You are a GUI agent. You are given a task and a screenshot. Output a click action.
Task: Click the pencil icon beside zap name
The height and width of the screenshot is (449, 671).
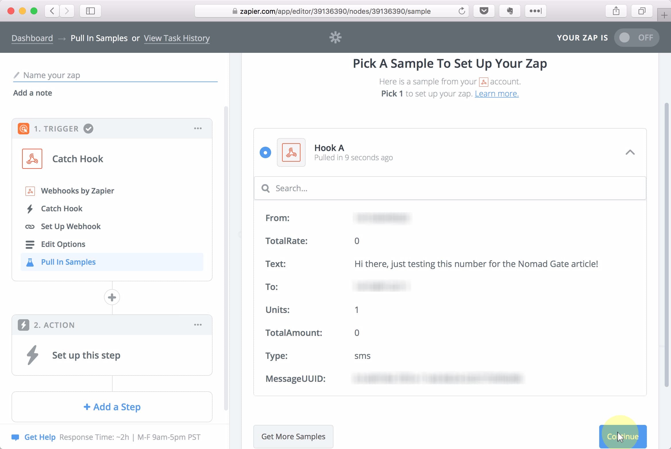click(x=16, y=75)
